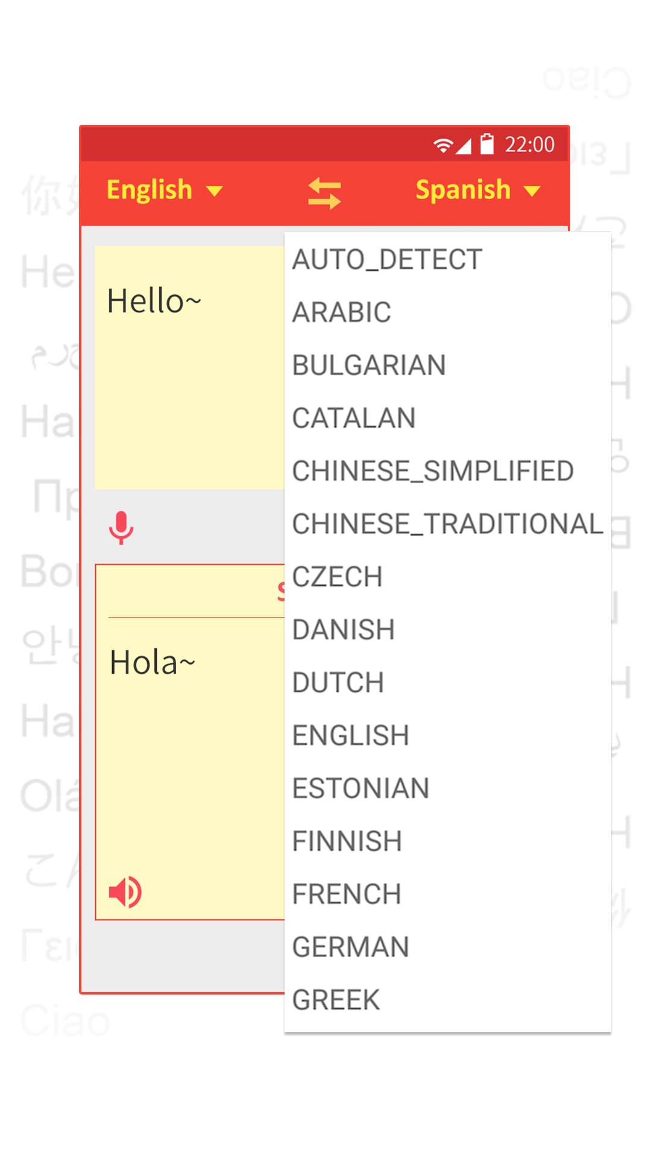Select GERMAN as the language
The width and height of the screenshot is (651, 1158).
tap(350, 946)
